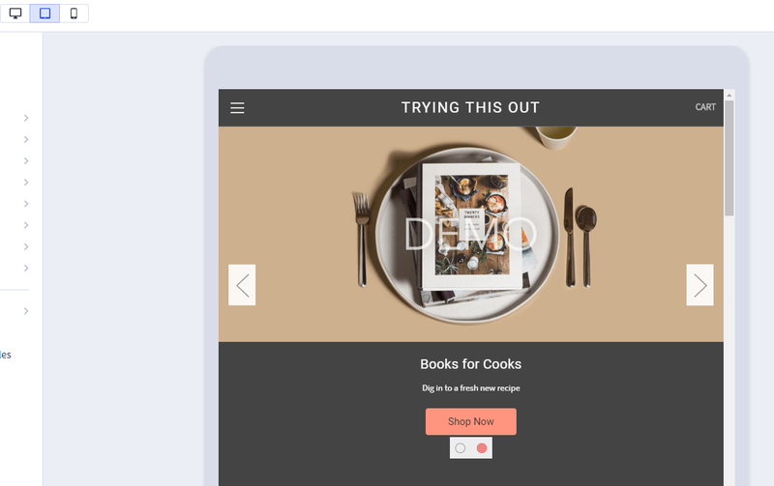
Task: Switch to desktop preview mode
Action: [x=15, y=14]
